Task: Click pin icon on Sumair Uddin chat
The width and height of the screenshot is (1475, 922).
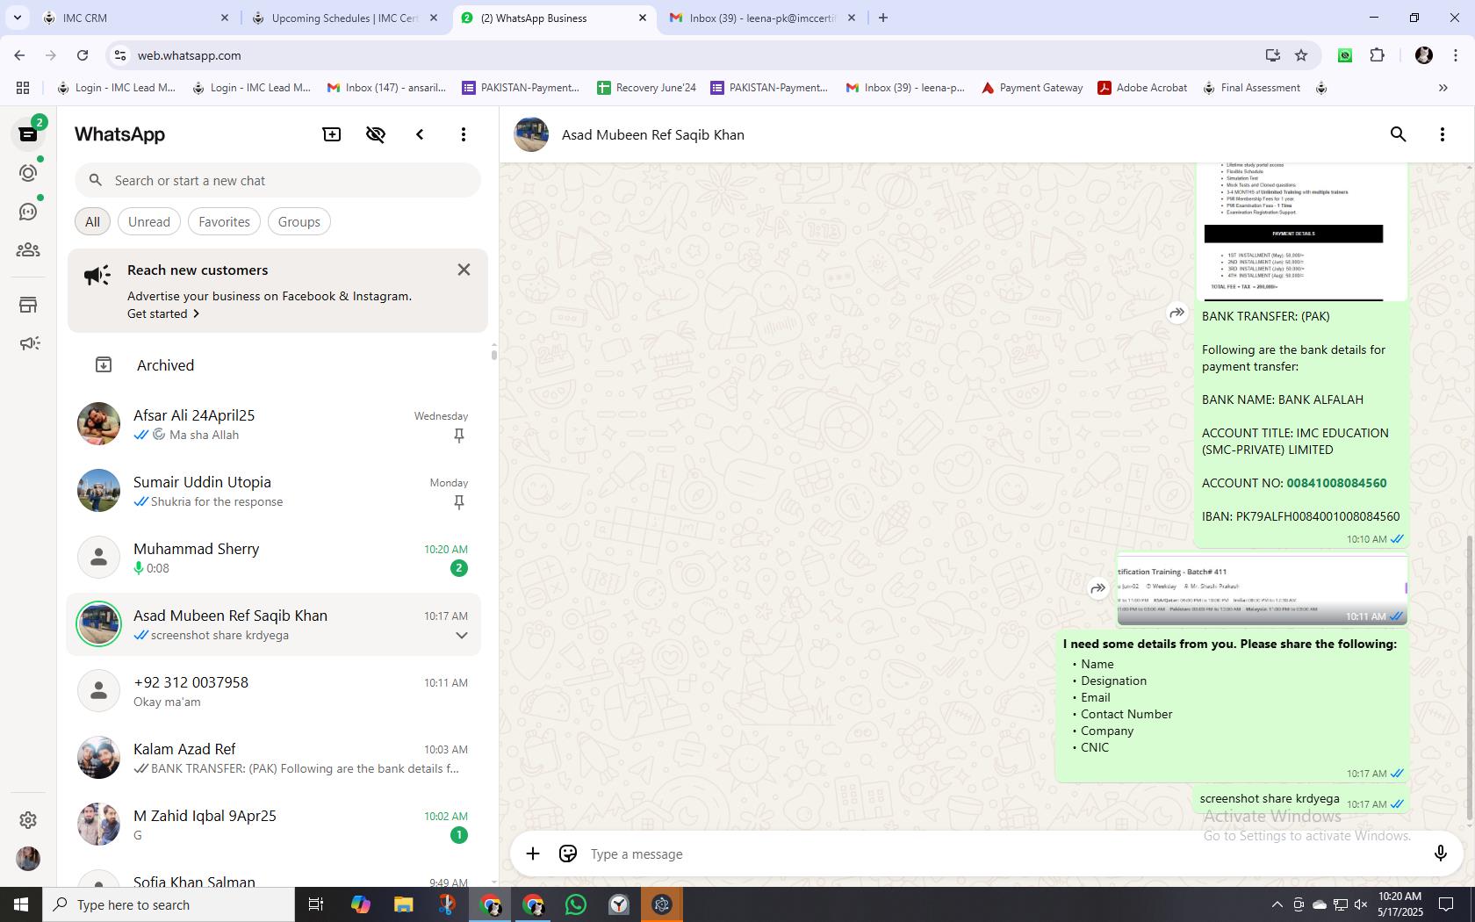Action: pyautogui.click(x=458, y=502)
